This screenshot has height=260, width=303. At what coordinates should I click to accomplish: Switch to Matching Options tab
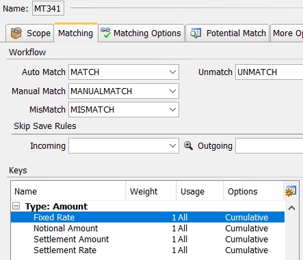tap(142, 33)
